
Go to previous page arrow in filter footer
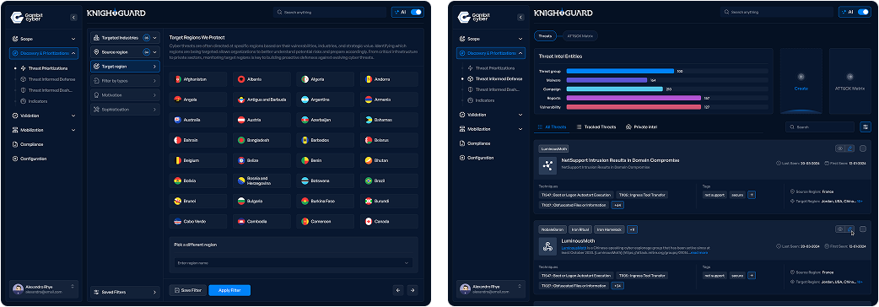point(398,290)
